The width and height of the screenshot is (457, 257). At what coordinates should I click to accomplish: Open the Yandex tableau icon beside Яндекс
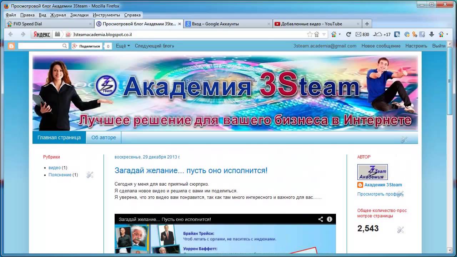coord(57,34)
